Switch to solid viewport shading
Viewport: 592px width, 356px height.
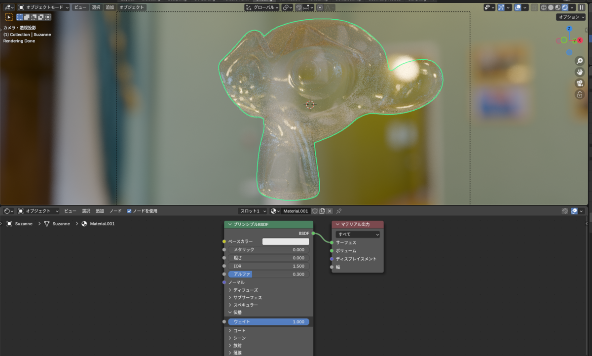pyautogui.click(x=551, y=7)
